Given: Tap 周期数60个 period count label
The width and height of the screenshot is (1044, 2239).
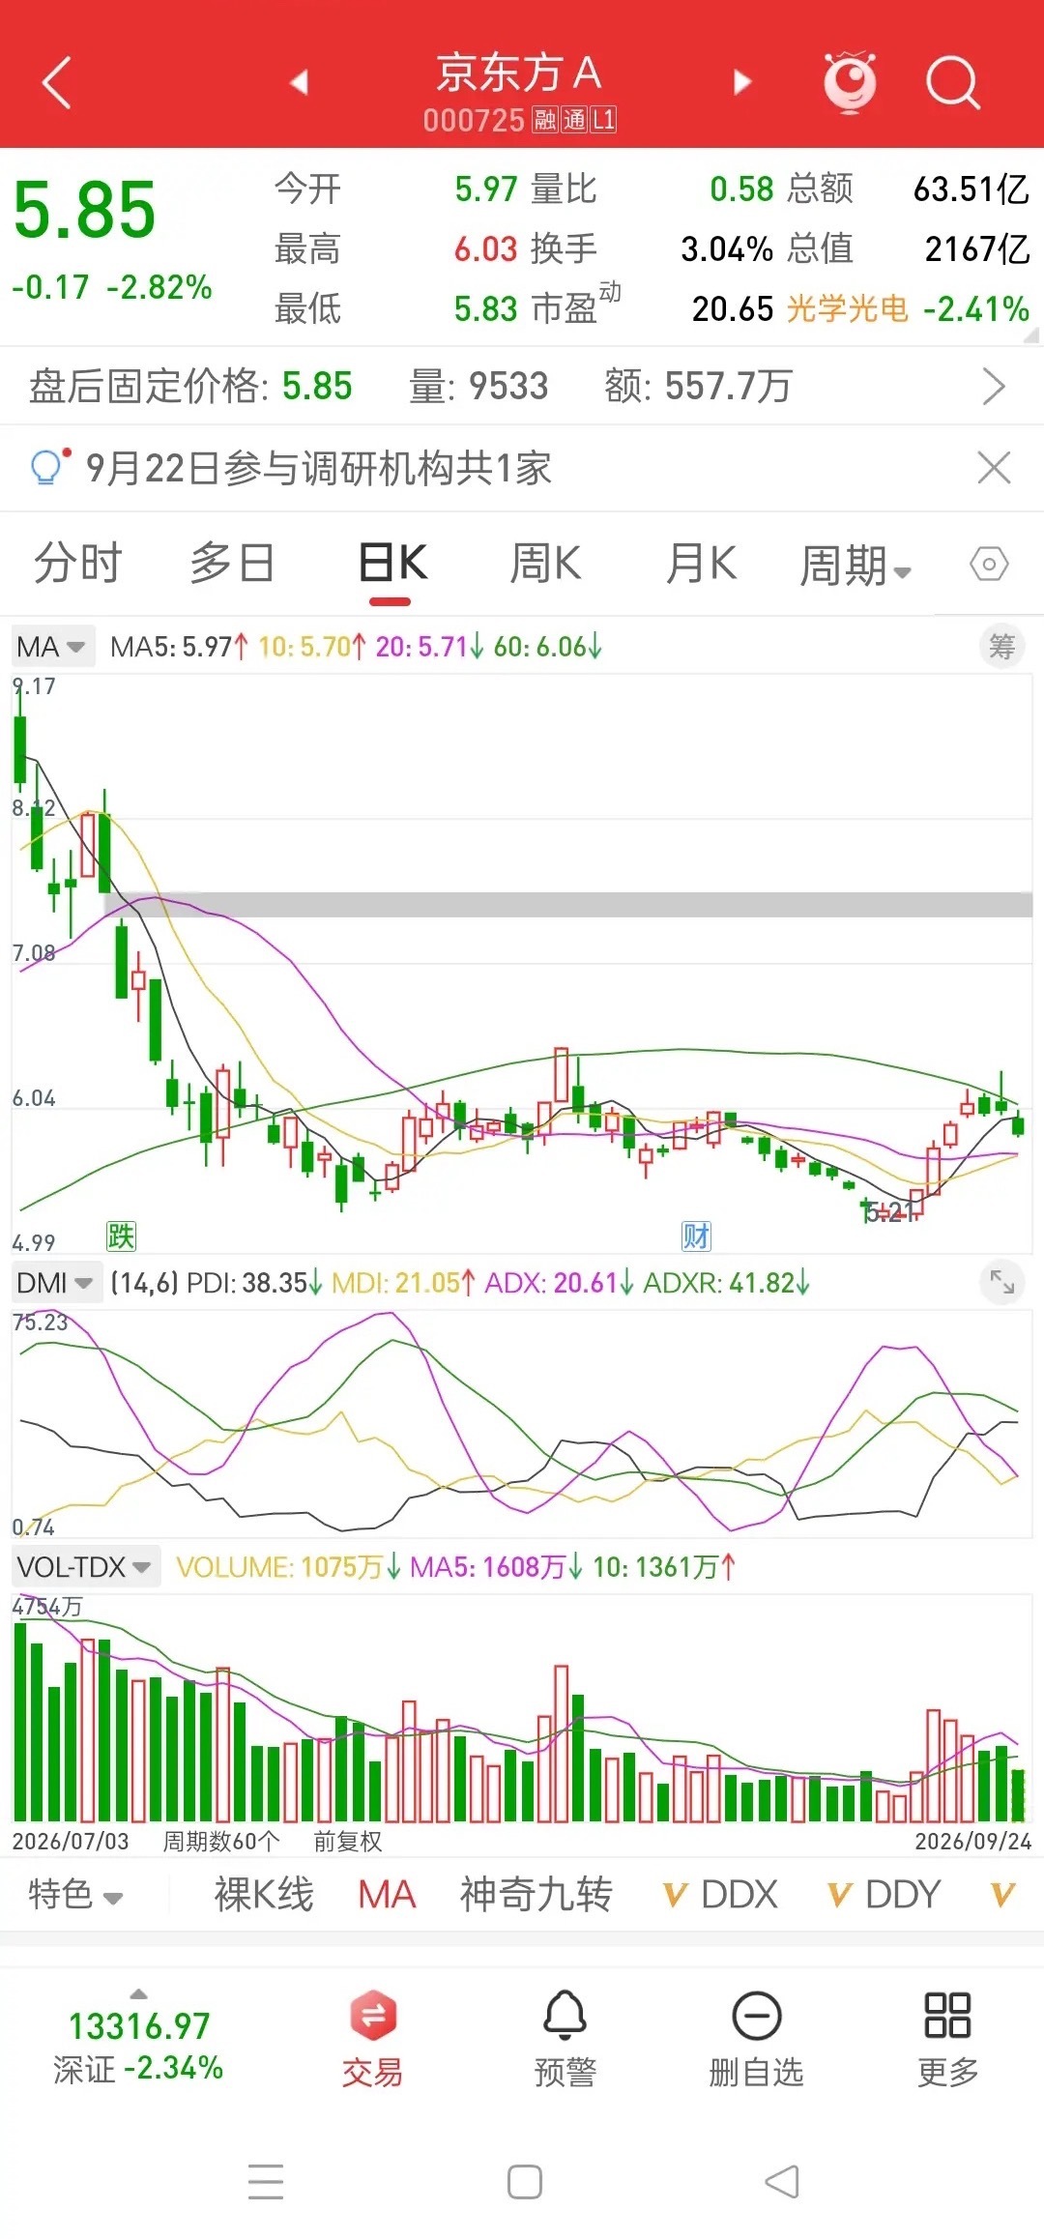Looking at the screenshot, I should click(220, 1842).
